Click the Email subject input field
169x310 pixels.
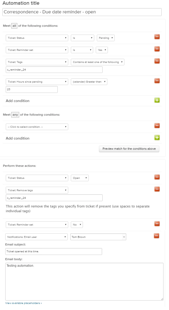[x=54, y=252]
